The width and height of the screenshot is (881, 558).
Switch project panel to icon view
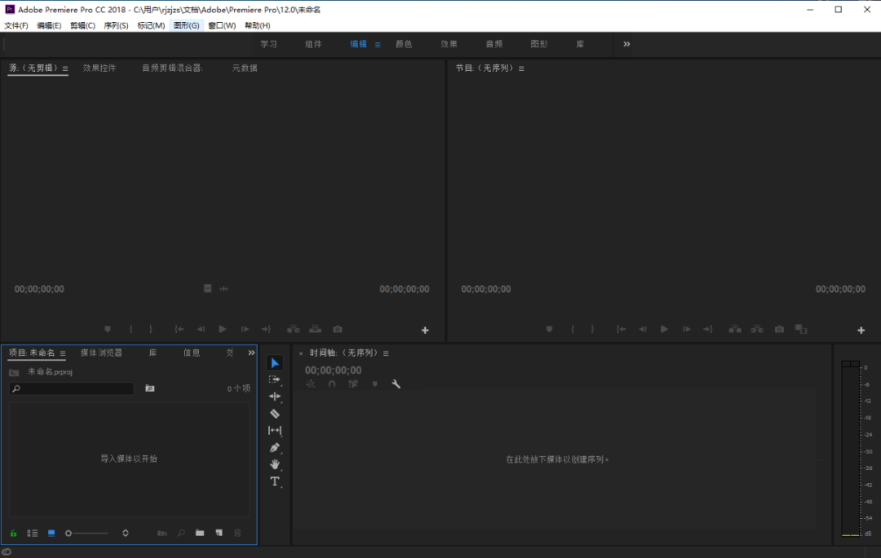point(51,533)
